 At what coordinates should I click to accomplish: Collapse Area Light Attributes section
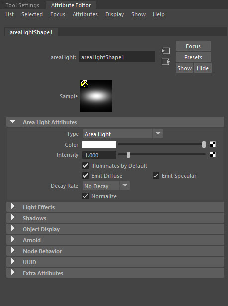click(x=115, y=122)
